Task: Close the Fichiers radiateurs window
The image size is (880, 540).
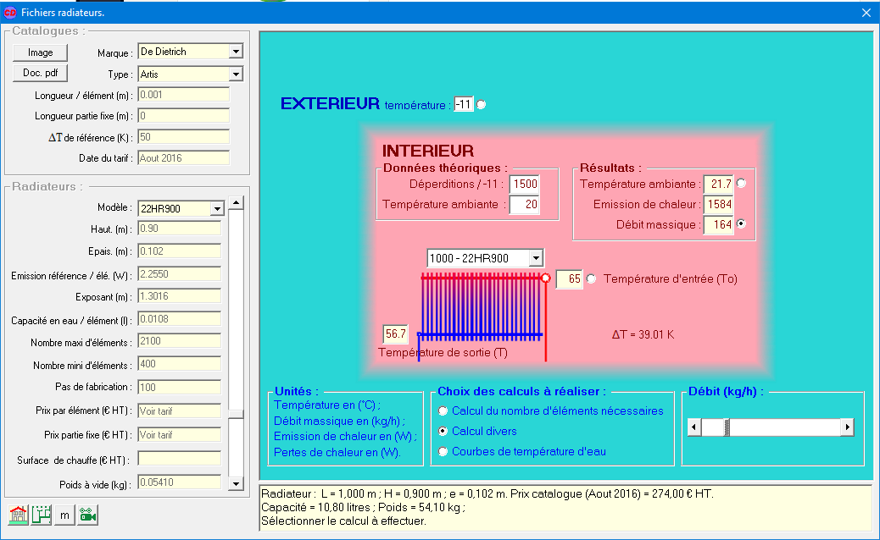Action: [866, 13]
